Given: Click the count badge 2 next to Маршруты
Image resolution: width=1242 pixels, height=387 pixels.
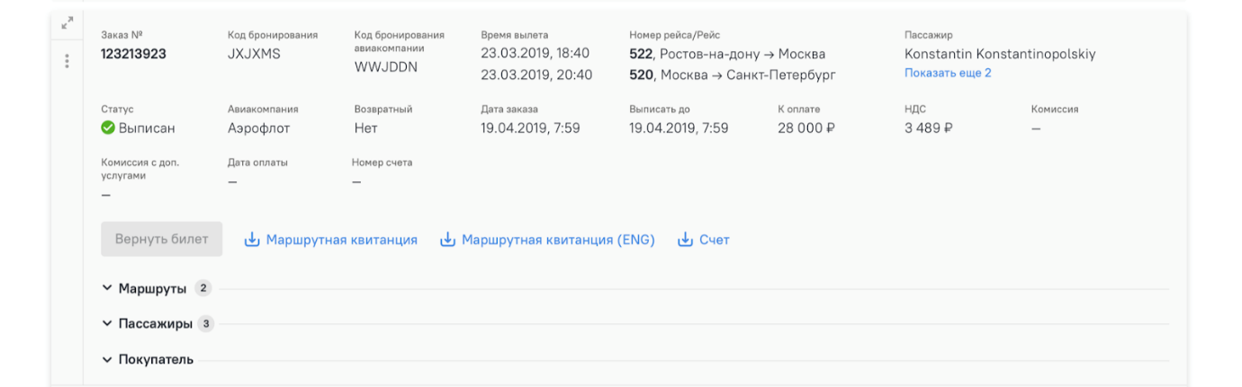Looking at the screenshot, I should [202, 288].
